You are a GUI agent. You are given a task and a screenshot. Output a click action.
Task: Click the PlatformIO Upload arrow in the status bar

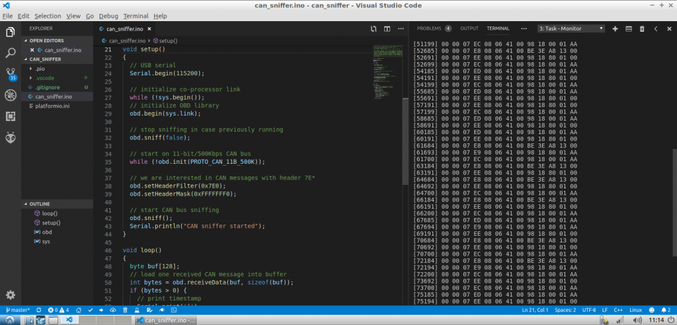coord(101,310)
